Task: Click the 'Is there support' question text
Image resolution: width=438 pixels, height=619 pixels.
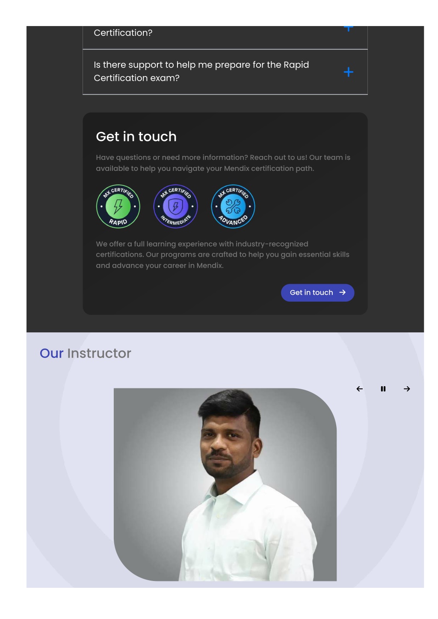Action: pos(201,71)
